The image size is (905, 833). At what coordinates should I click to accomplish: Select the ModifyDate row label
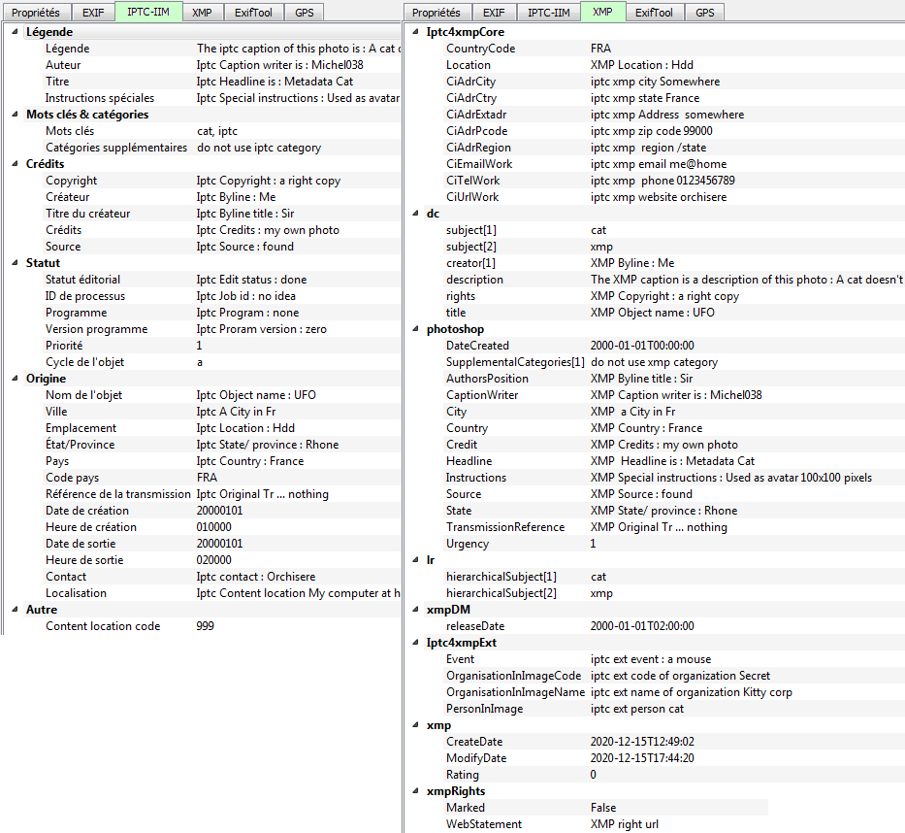point(476,758)
